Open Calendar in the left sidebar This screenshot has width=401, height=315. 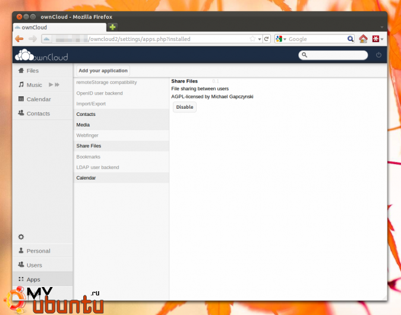click(x=42, y=99)
